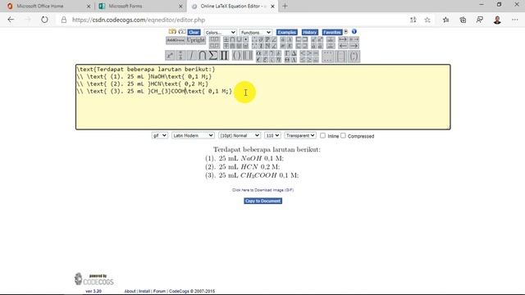Select the Online LaTeX Equation Editor tab

pyautogui.click(x=233, y=6)
